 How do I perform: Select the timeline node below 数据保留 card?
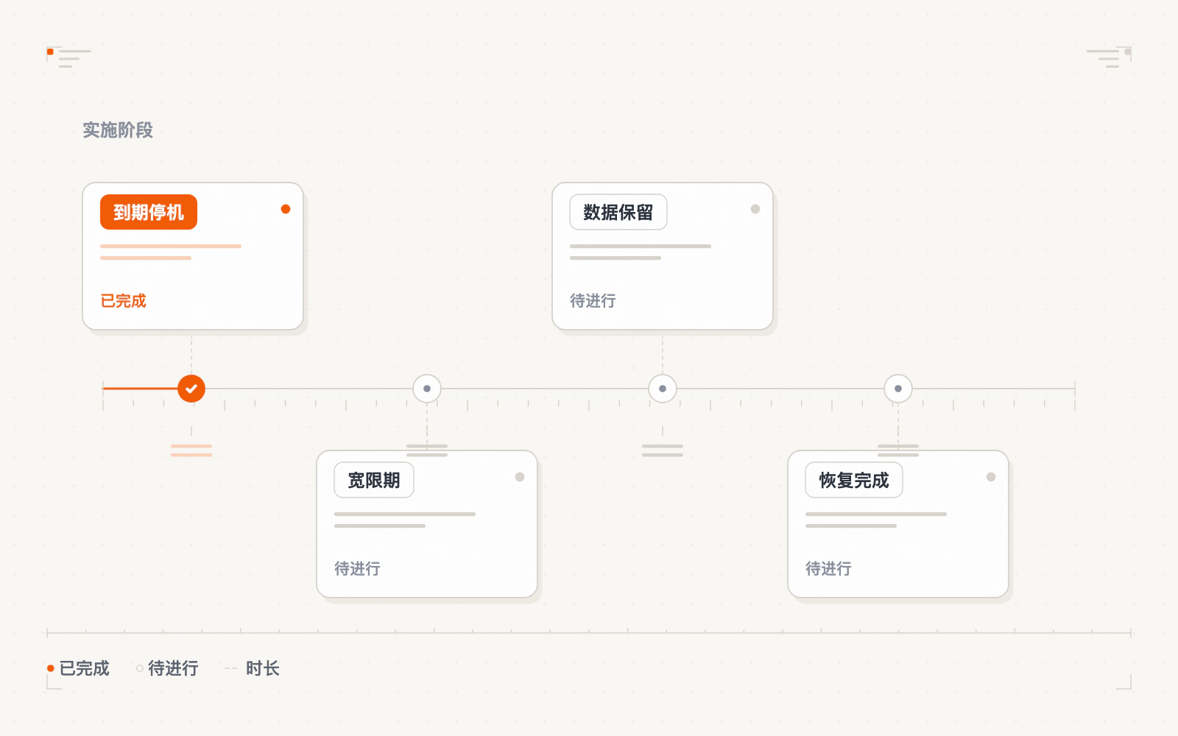663,389
